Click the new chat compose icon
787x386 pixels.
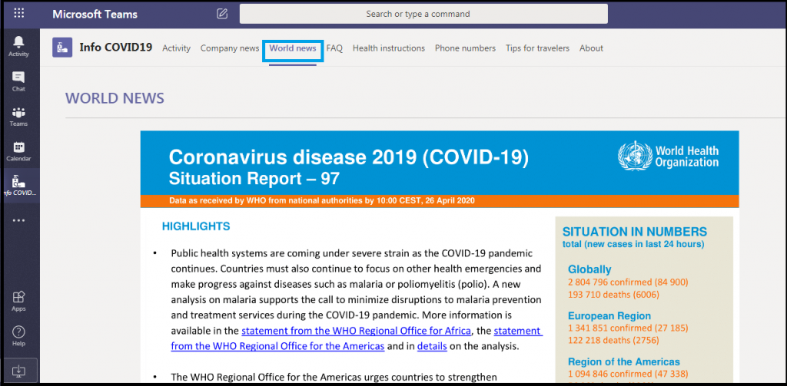click(x=222, y=14)
